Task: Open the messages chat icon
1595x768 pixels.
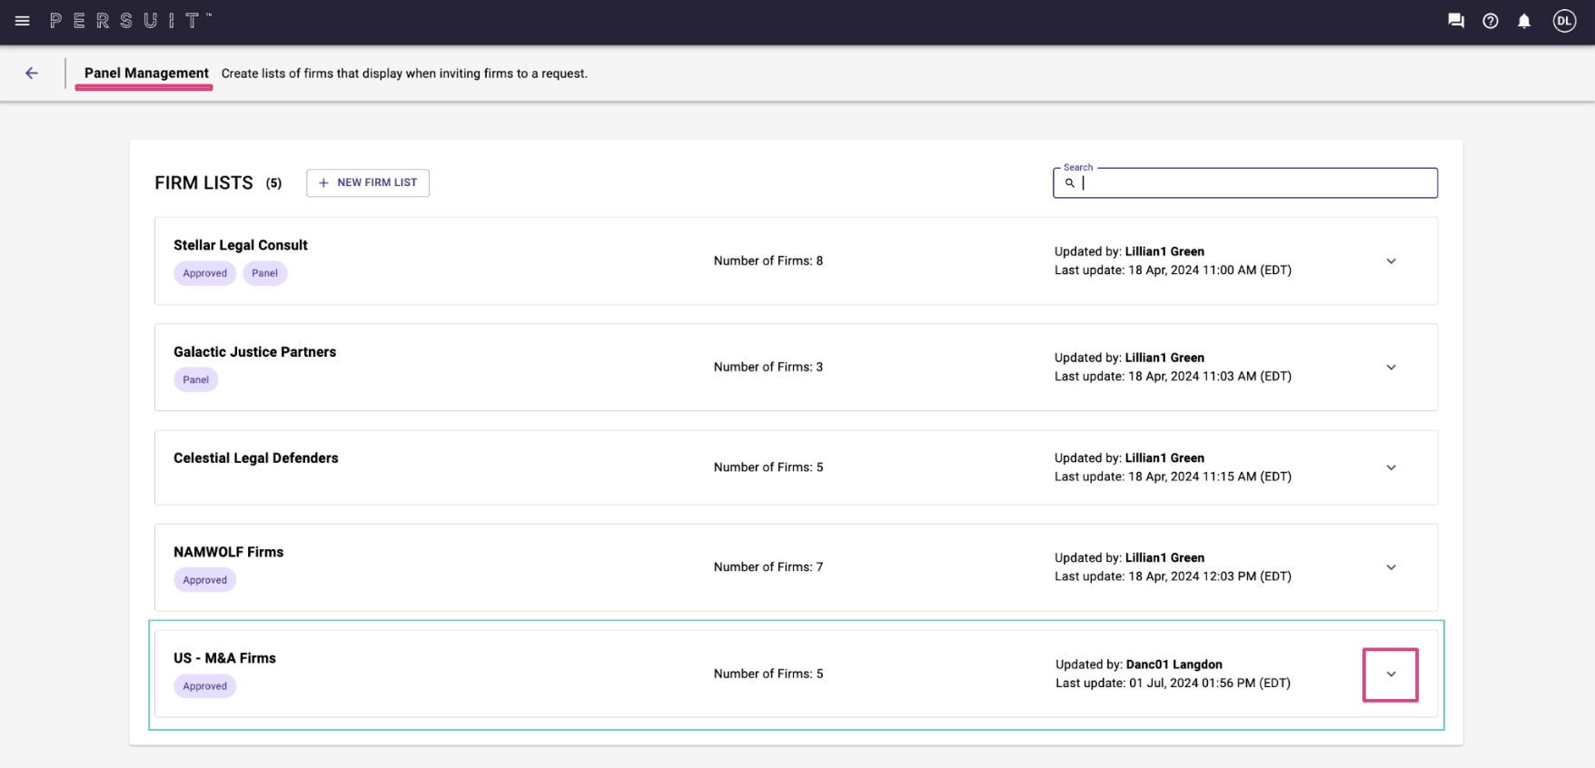Action: coord(1456,21)
